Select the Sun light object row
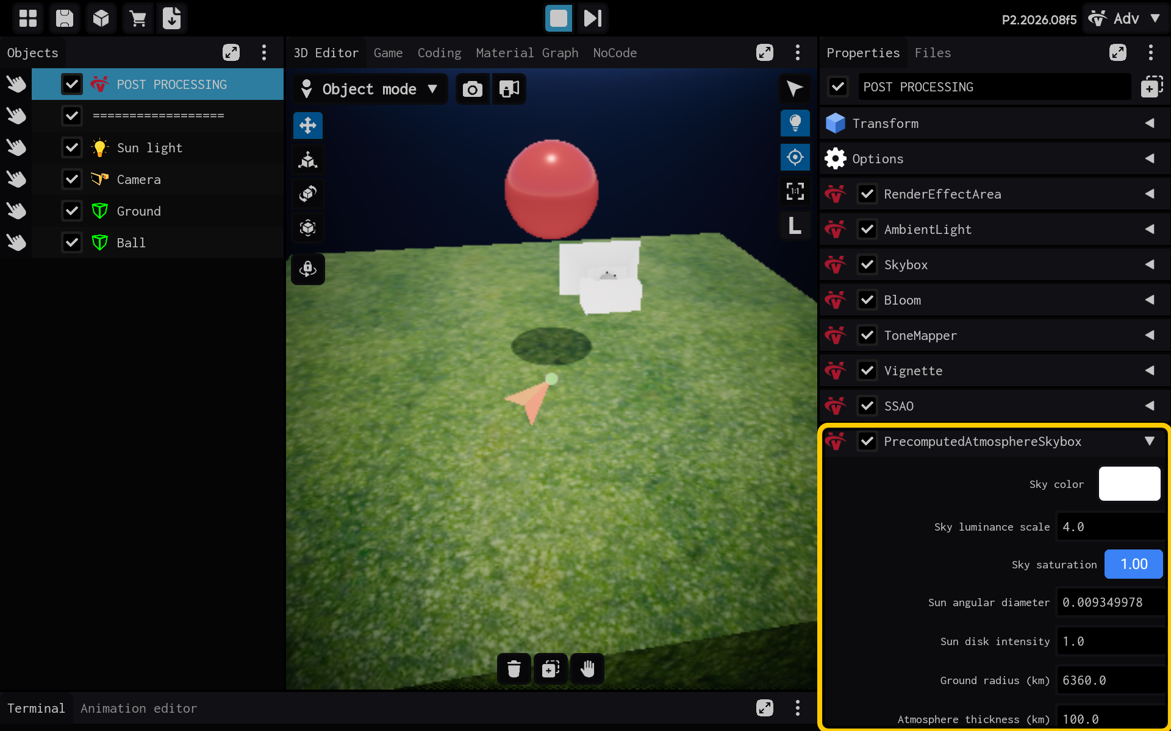The height and width of the screenshot is (731, 1171). [x=157, y=147]
